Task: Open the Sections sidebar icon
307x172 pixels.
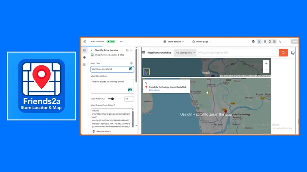Action: (84, 50)
